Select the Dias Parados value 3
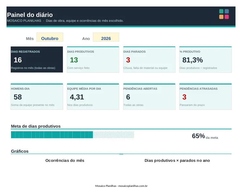This screenshot has height=194, width=242. pyautogui.click(x=128, y=60)
